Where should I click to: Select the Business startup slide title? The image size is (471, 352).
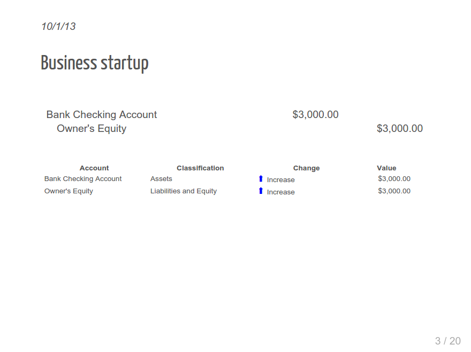click(x=95, y=63)
